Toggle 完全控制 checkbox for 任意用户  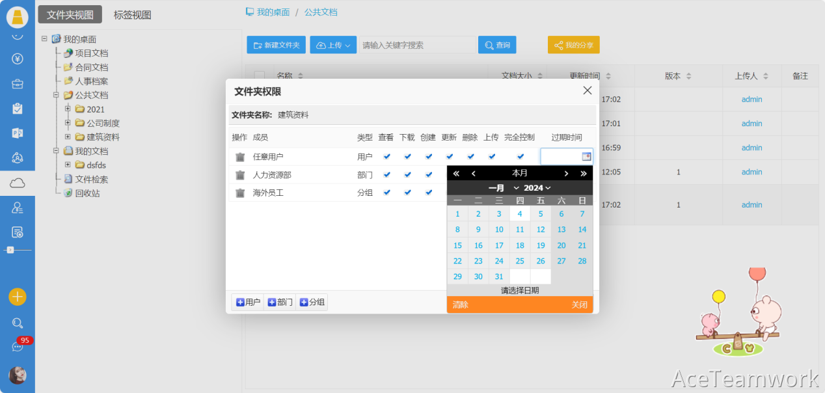[520, 157]
